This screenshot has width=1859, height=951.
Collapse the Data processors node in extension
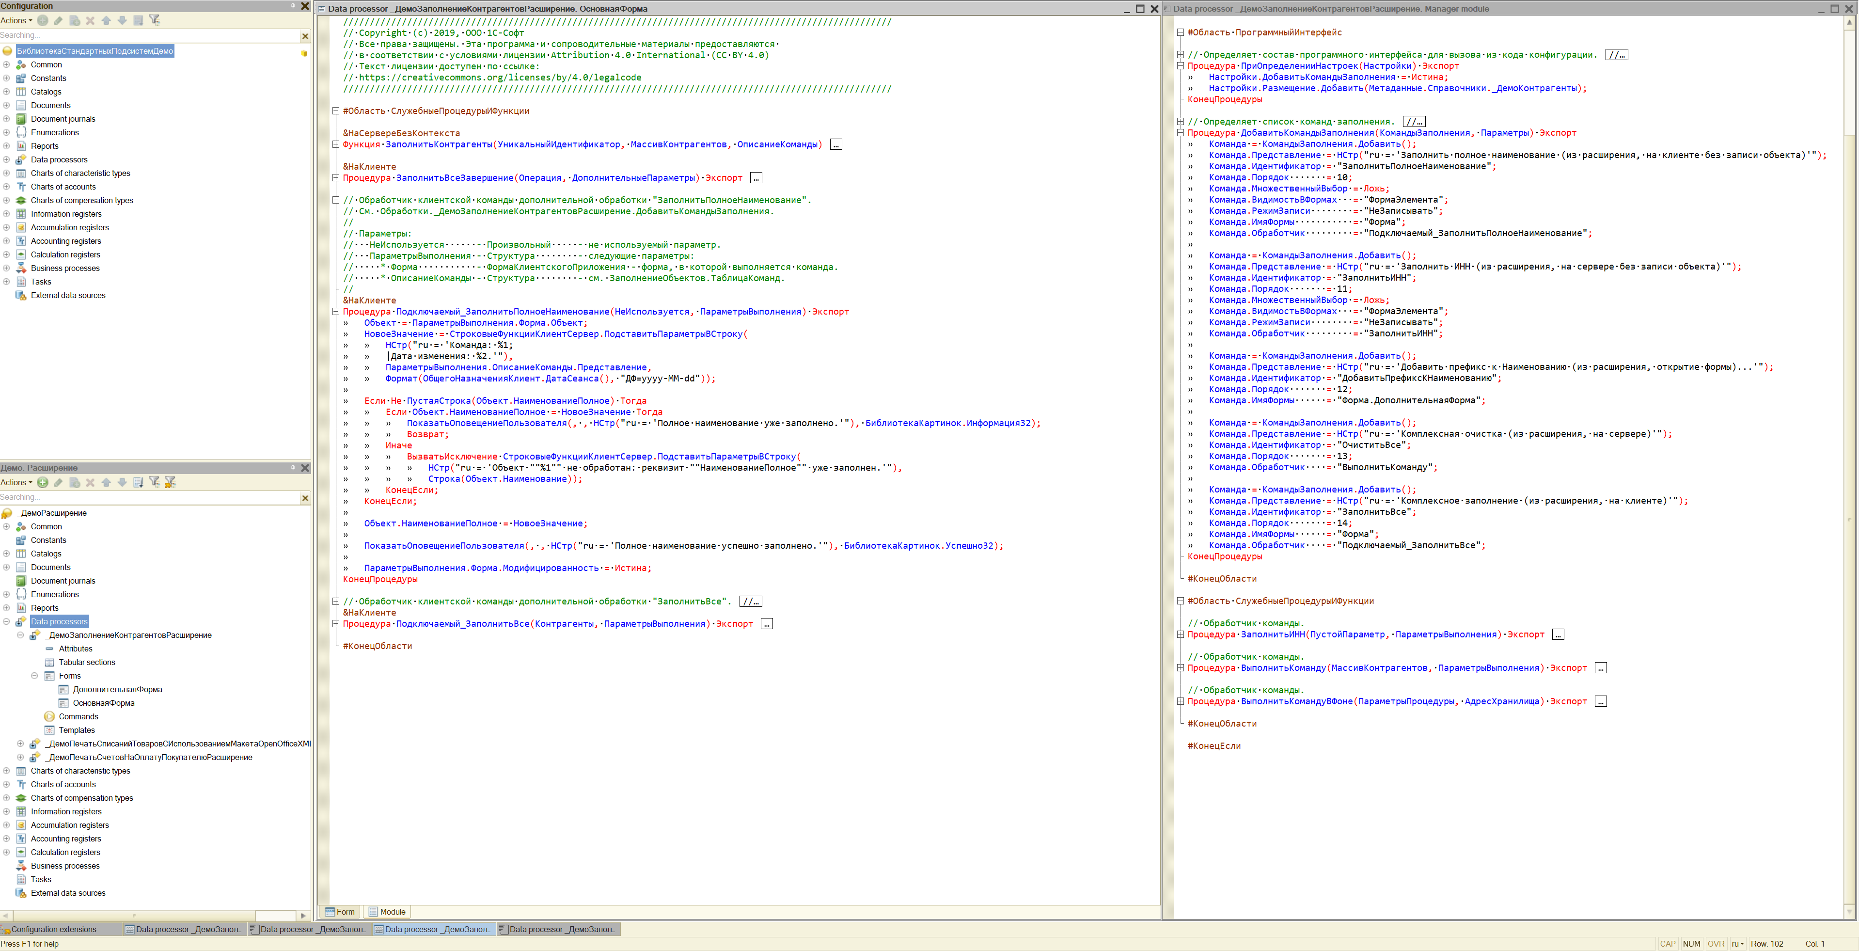pyautogui.click(x=6, y=621)
